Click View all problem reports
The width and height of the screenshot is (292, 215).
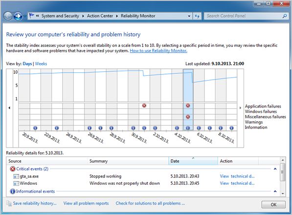[86, 203]
